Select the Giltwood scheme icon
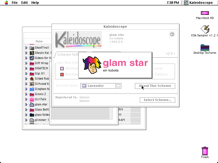This screenshot has height=163, width=218. point(32,84)
